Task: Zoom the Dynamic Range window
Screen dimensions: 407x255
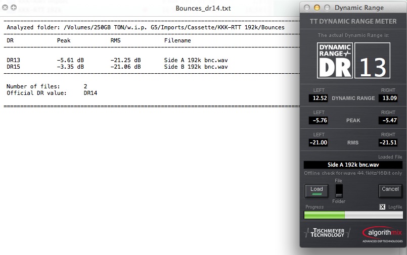Action: pos(327,8)
